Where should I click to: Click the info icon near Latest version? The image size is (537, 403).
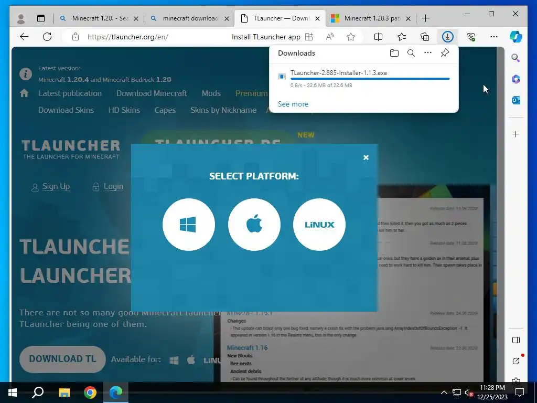coord(26,73)
